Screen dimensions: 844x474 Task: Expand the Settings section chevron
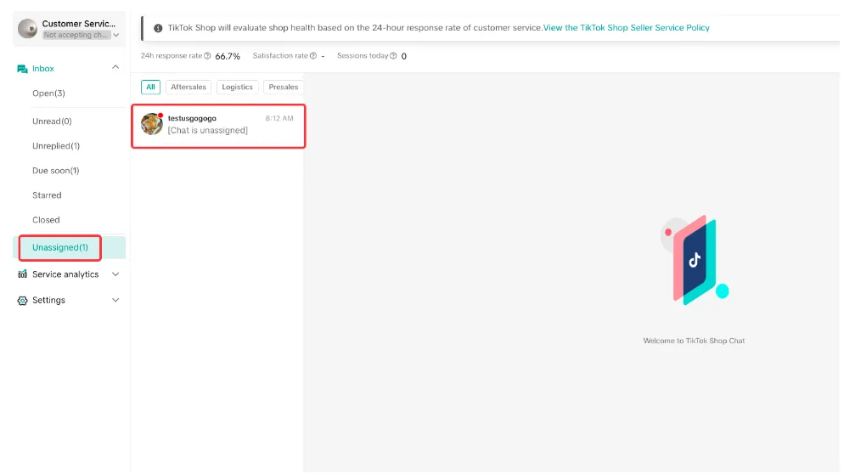pos(115,300)
